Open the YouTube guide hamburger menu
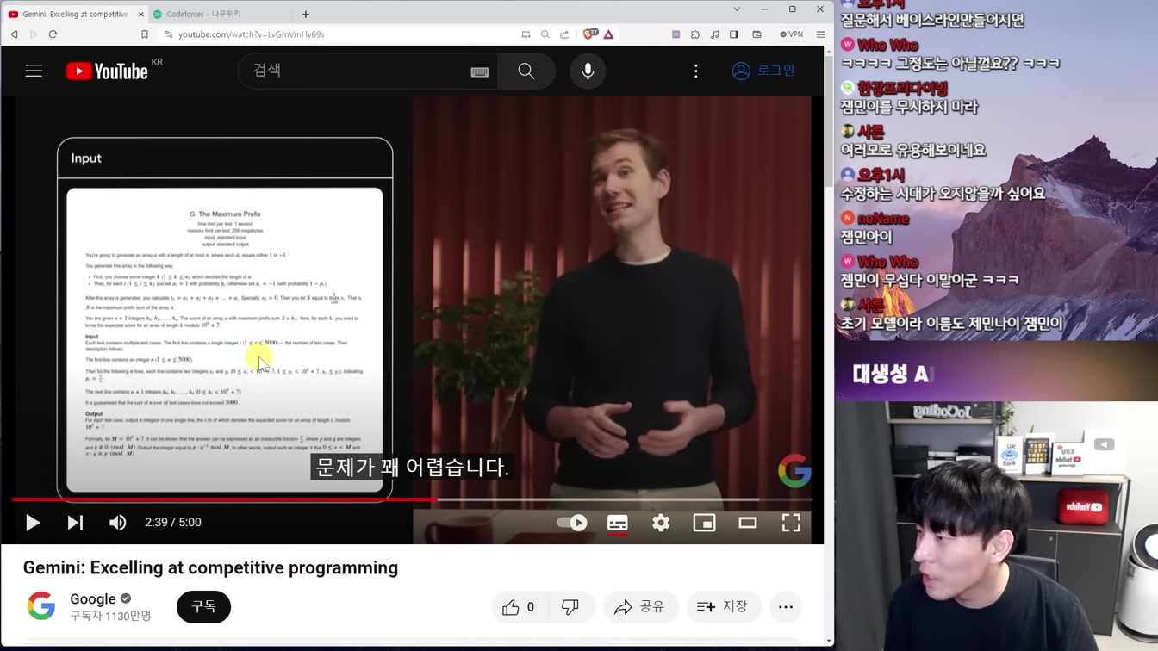 [x=34, y=71]
